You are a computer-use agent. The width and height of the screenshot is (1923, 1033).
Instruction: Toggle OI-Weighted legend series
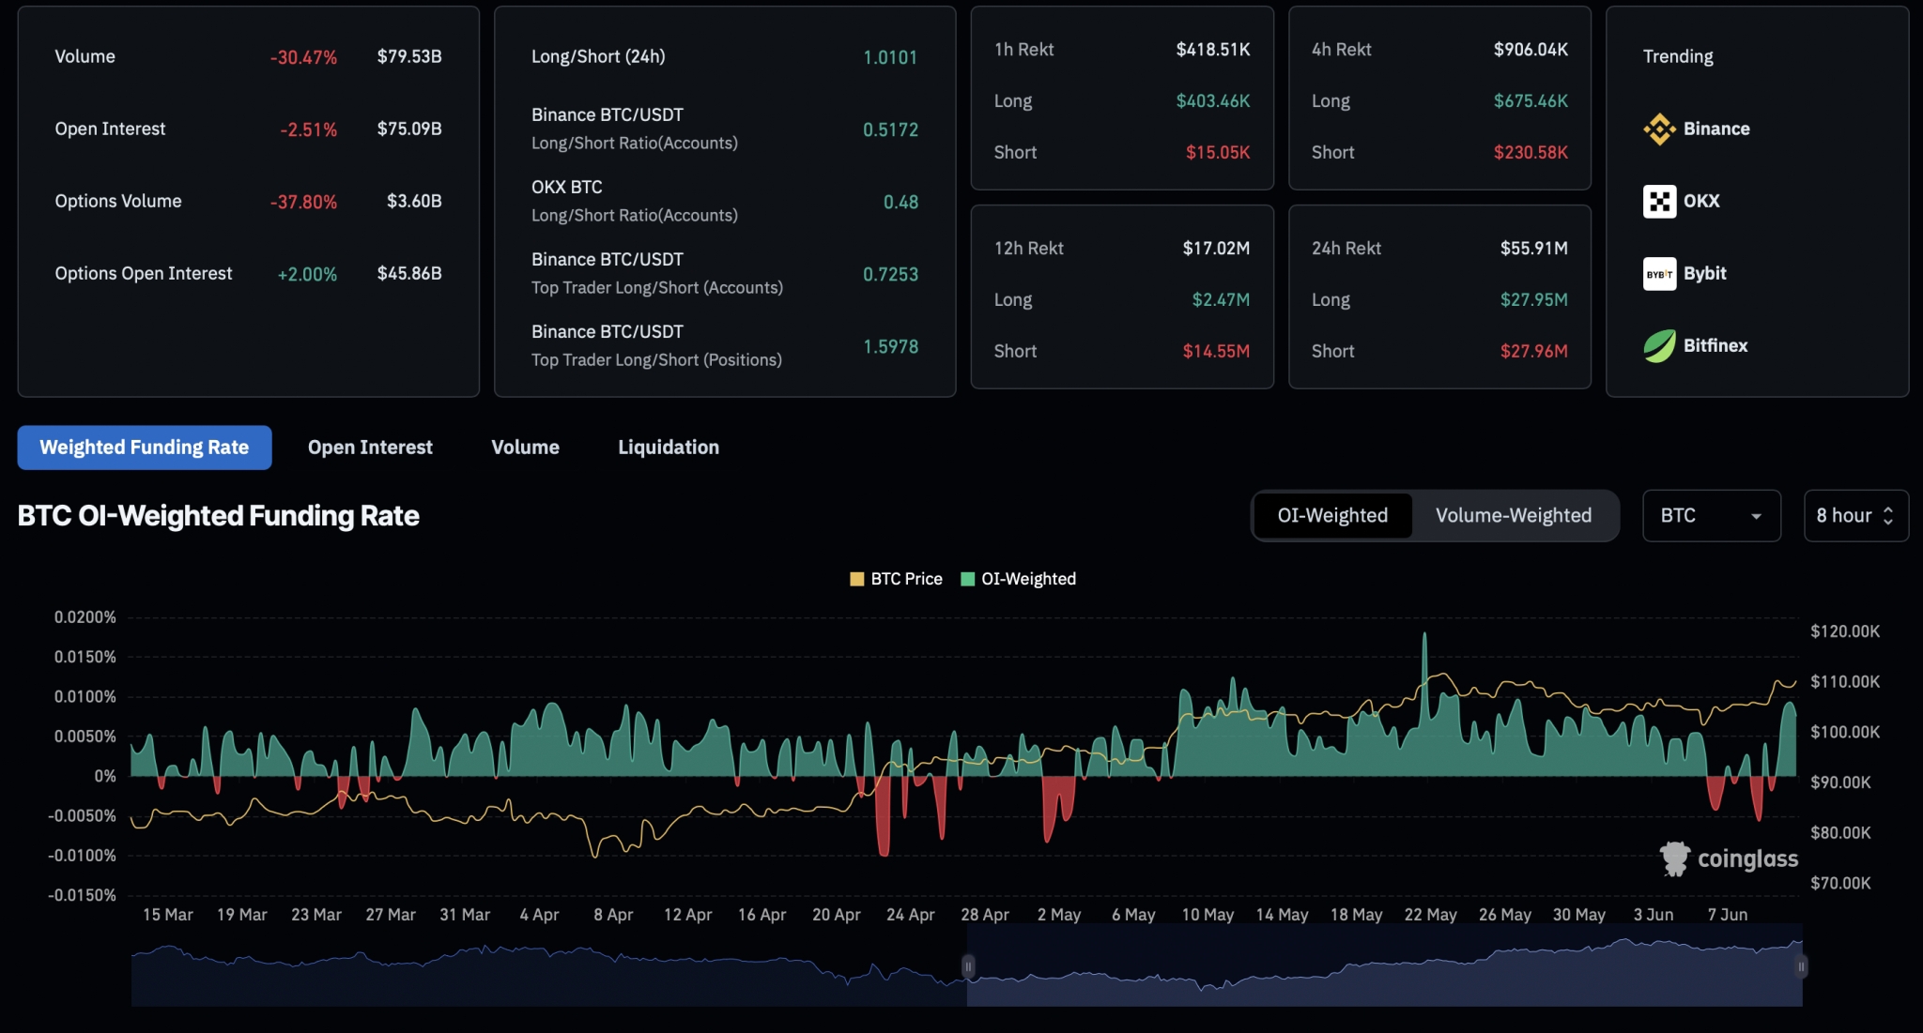click(x=1019, y=579)
